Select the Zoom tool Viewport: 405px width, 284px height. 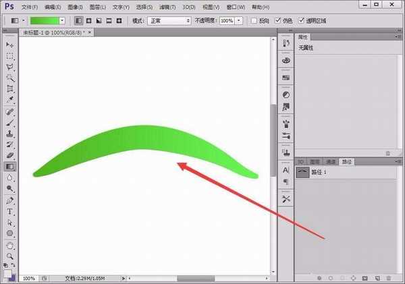pyautogui.click(x=10, y=256)
